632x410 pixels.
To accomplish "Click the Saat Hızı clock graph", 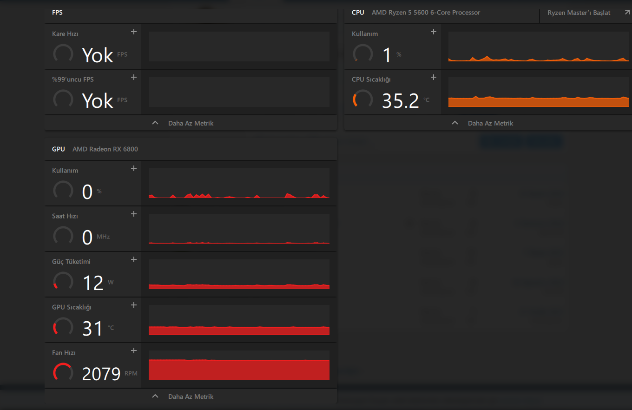I will click(239, 229).
